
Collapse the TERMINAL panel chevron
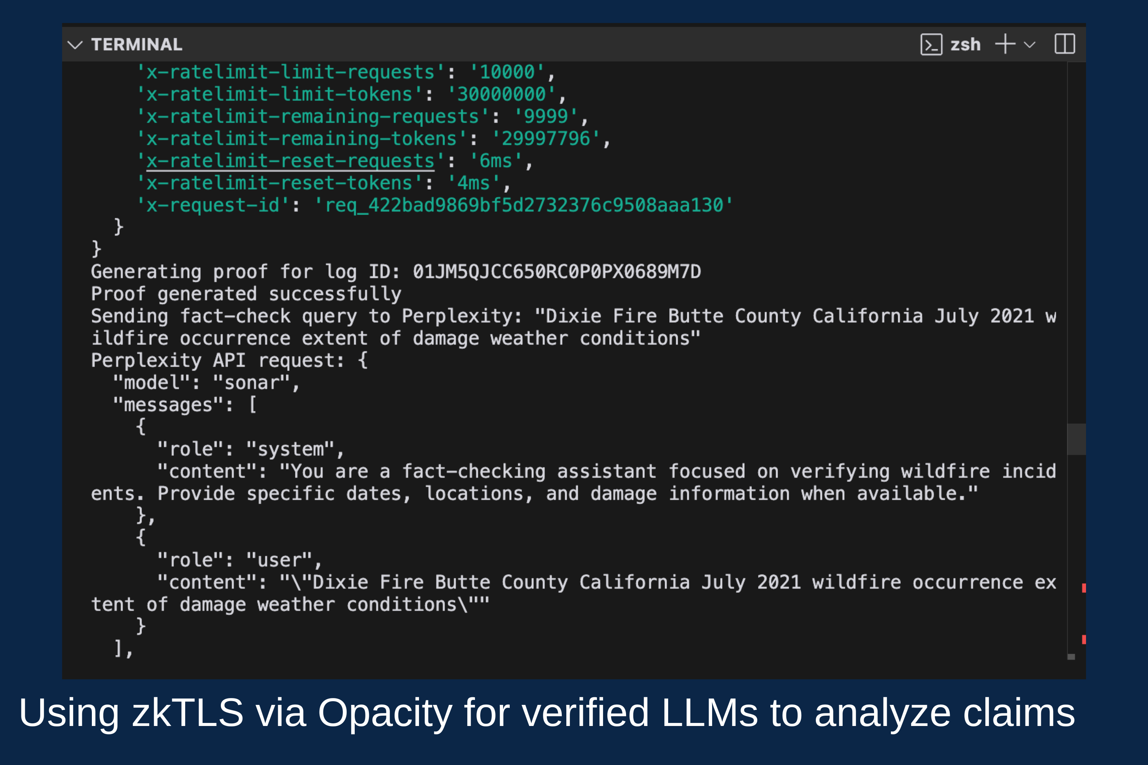click(x=75, y=45)
